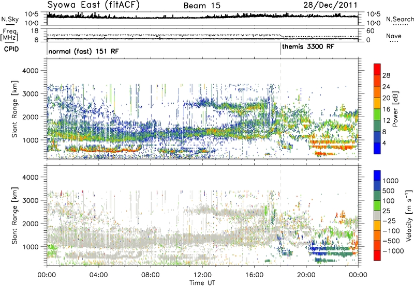Click 'themis 3300 RF' text
Screen dimensions: 414x286
[308, 46]
